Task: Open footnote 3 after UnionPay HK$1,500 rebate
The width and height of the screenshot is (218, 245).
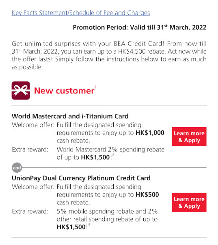Action: [x=89, y=225]
